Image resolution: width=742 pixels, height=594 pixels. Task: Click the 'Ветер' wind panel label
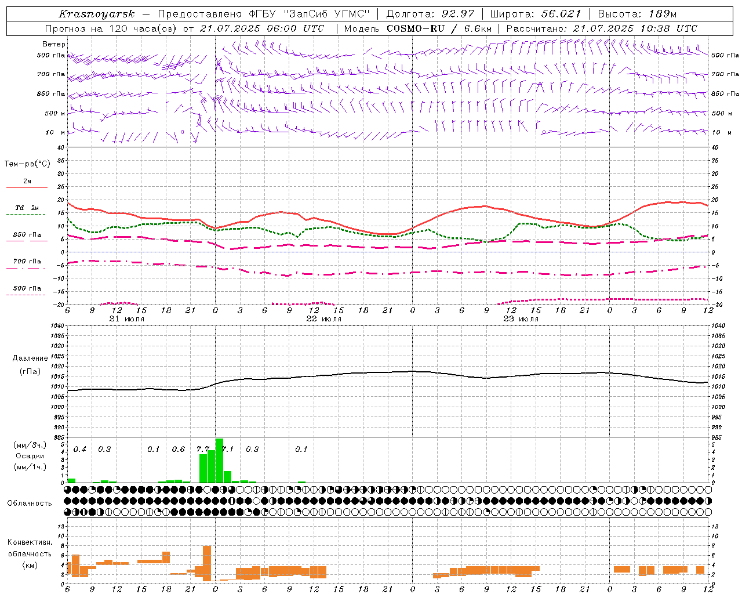click(x=54, y=44)
